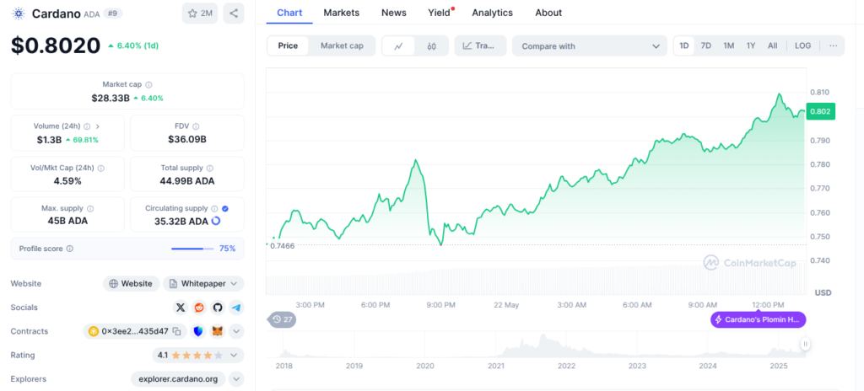Show info tooltip for Max. supply
The width and height of the screenshot is (864, 391).
point(90,209)
